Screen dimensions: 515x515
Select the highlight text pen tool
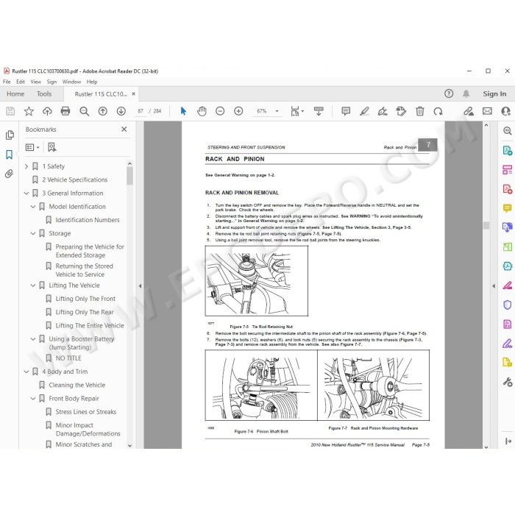coord(364,111)
